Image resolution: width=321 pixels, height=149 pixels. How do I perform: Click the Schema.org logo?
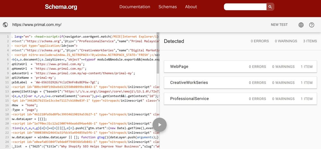point(61,7)
